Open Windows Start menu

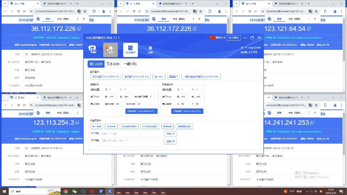pos(4,191)
